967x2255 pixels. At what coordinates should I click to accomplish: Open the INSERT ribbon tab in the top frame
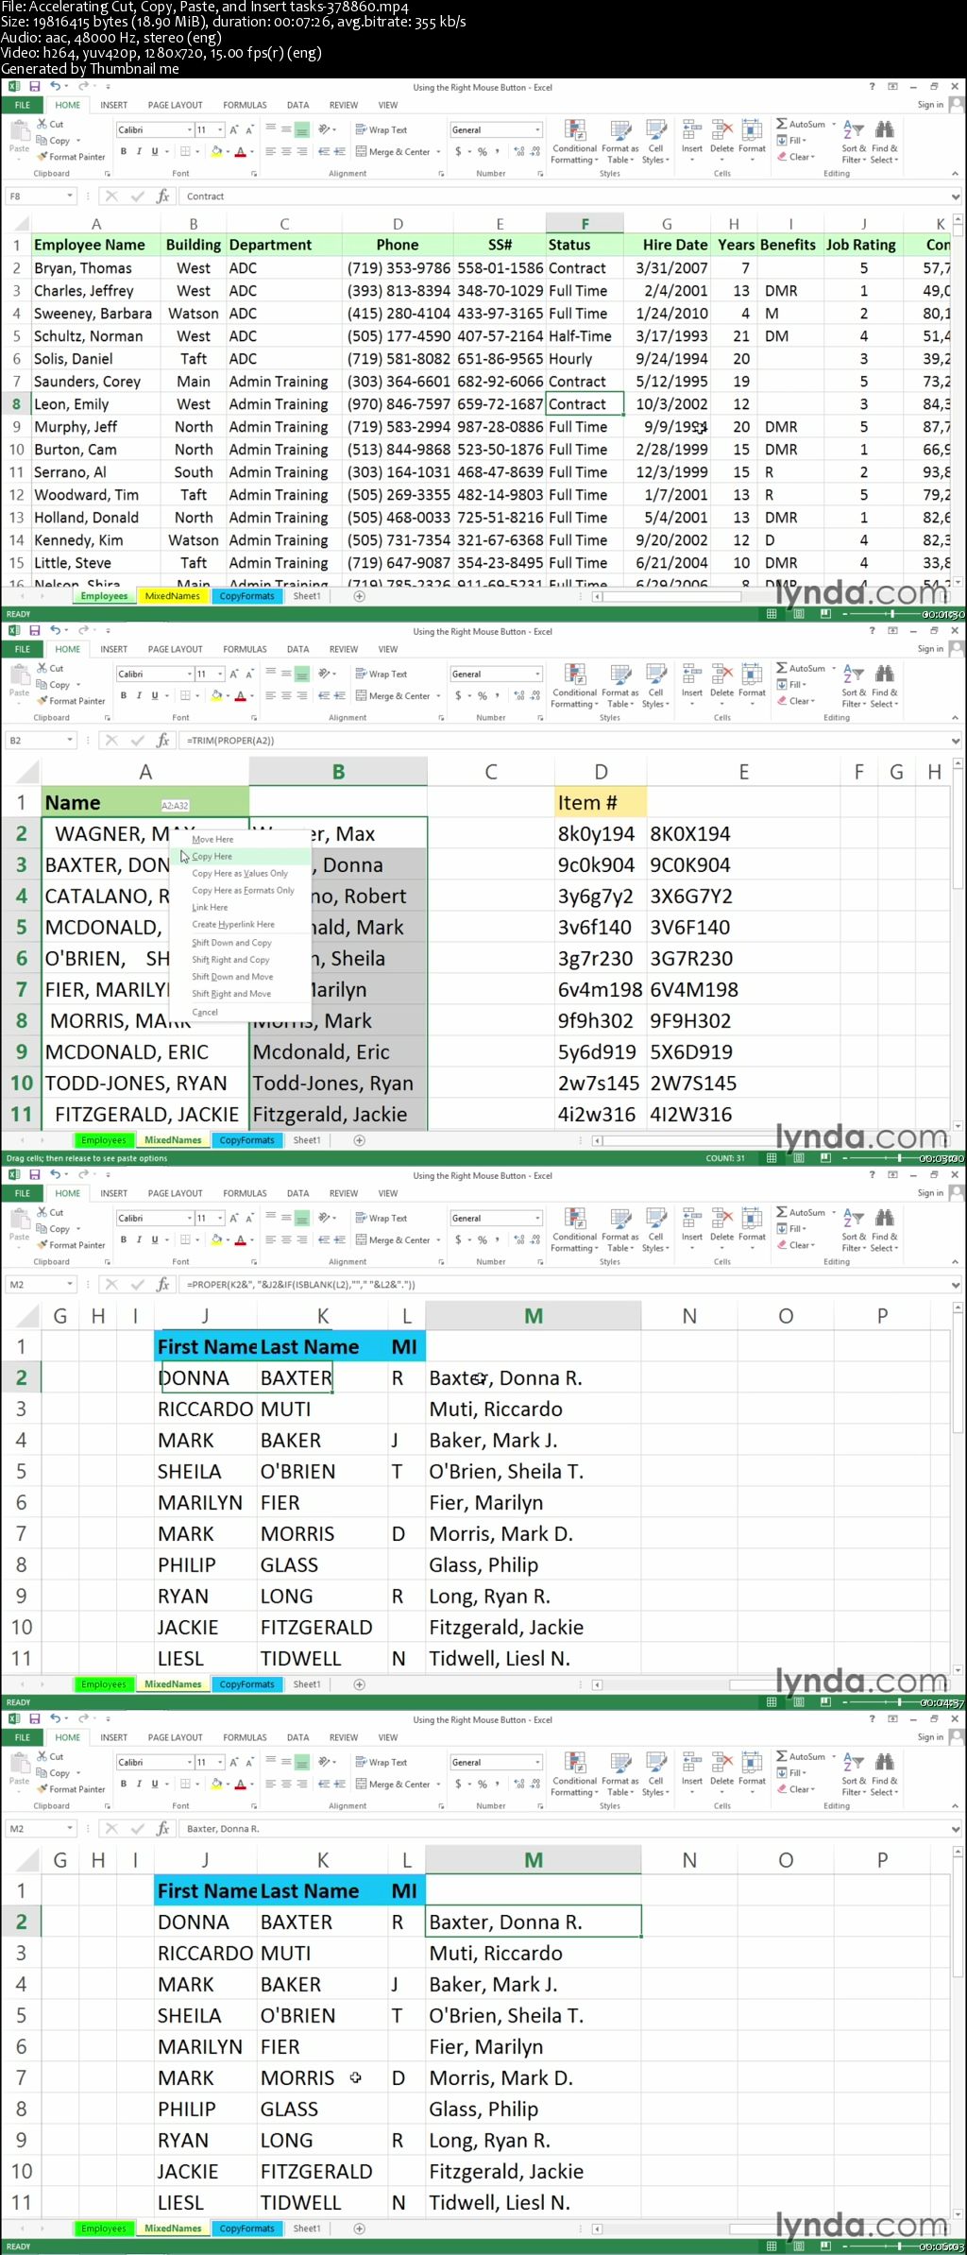pyautogui.click(x=113, y=105)
